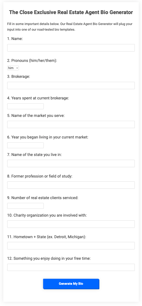Click the Hometown + State input field

coord(71,246)
